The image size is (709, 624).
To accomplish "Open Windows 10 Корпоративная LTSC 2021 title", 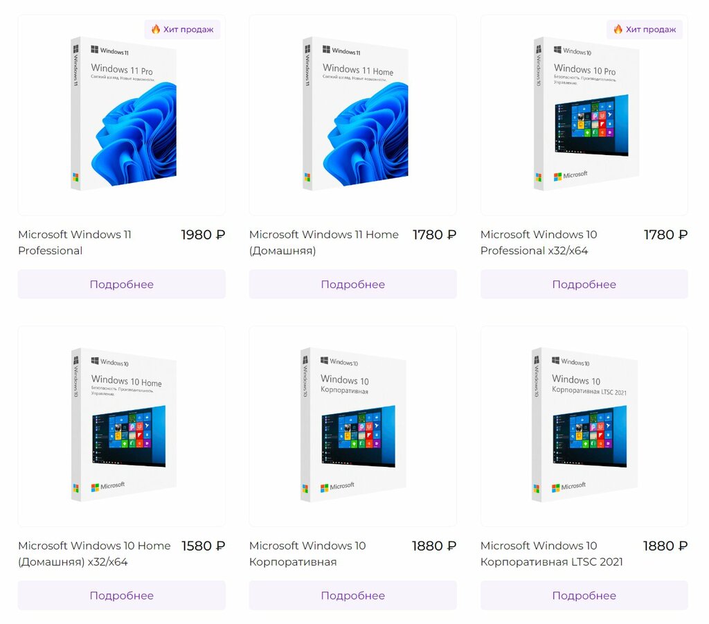I will point(552,553).
